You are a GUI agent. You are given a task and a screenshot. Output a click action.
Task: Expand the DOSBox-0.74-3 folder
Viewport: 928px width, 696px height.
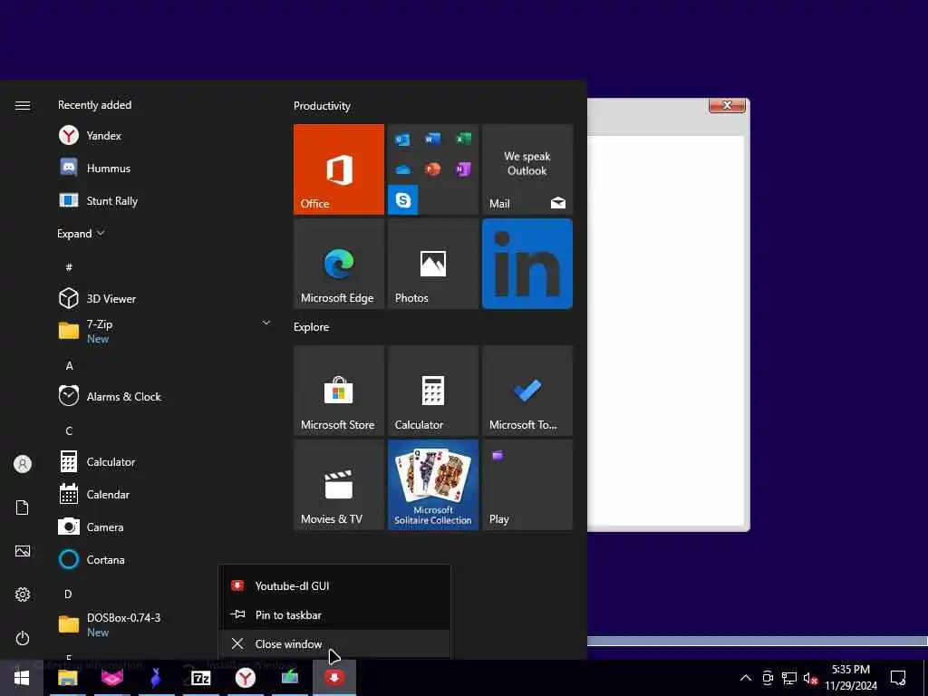pyautogui.click(x=164, y=624)
